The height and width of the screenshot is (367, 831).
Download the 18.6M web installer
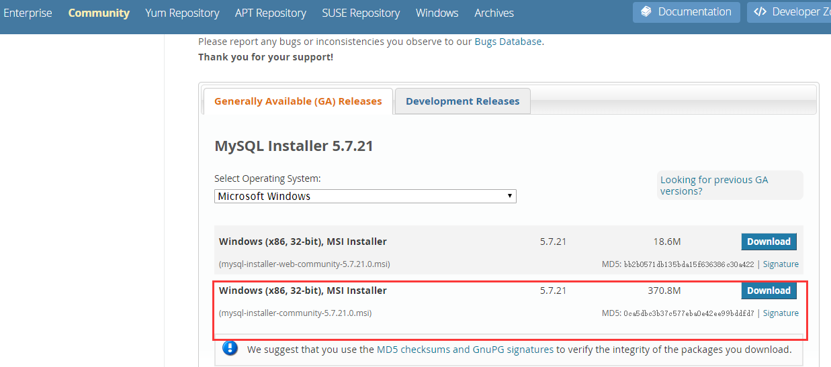[769, 242]
